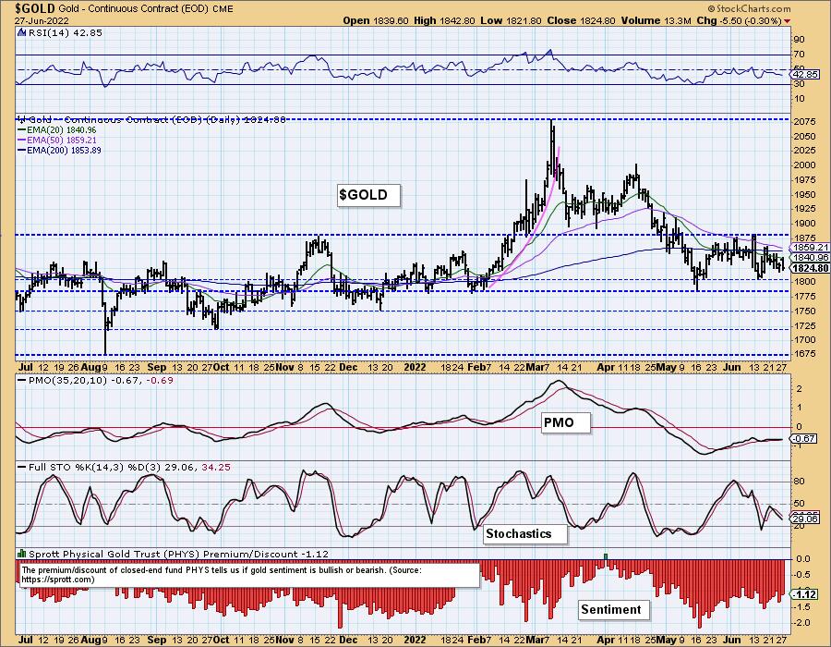Click the 2075 price axis label
The height and width of the screenshot is (647, 831).
tap(804, 122)
